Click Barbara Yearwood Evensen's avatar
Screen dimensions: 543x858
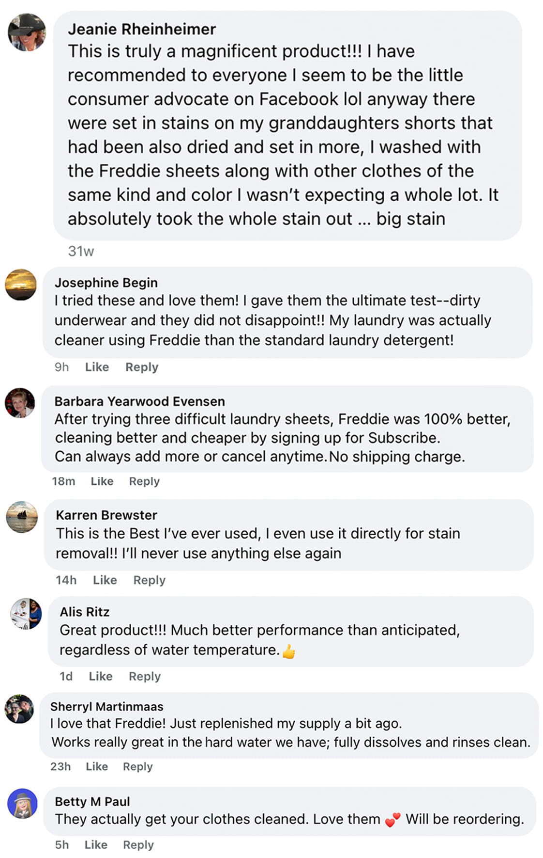pos(20,403)
